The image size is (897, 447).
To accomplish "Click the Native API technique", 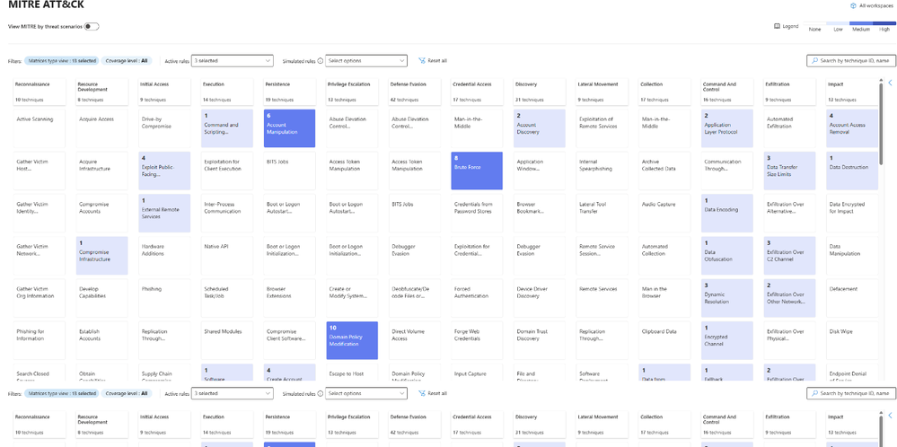I will coord(227,256).
